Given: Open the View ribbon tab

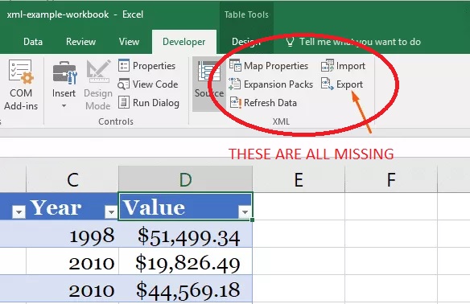Looking at the screenshot, I should click(x=129, y=42).
